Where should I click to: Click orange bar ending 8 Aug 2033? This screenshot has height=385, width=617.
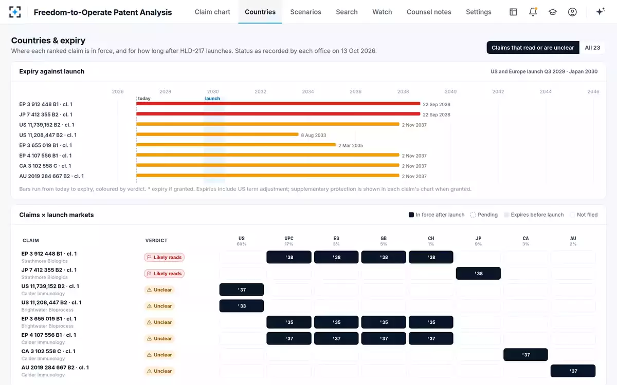point(217,134)
